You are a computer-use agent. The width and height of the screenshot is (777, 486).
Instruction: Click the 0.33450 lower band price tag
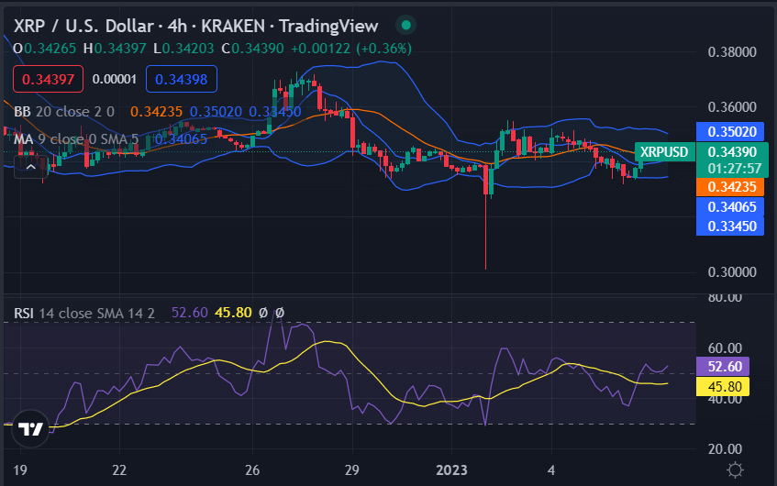tap(730, 226)
